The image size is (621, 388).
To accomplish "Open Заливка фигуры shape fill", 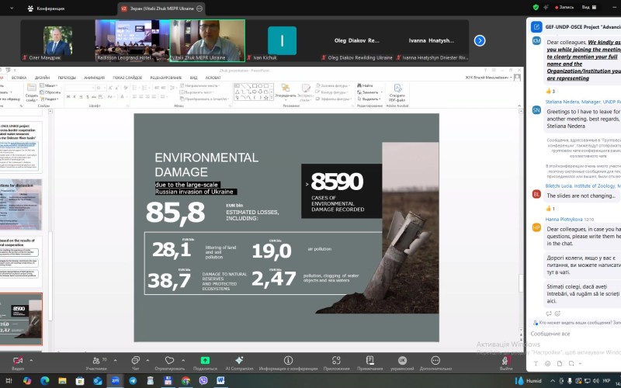I will click(334, 85).
